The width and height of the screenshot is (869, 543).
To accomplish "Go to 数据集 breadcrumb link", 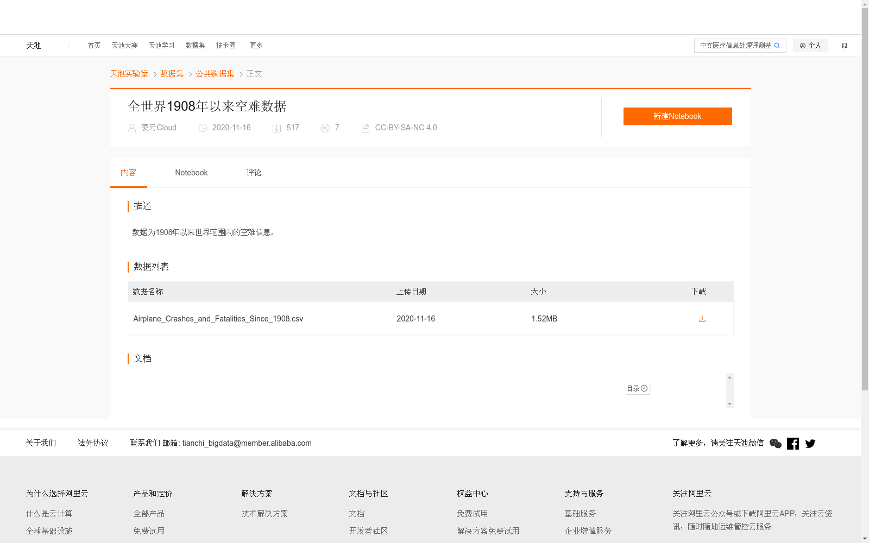I will (x=172, y=74).
